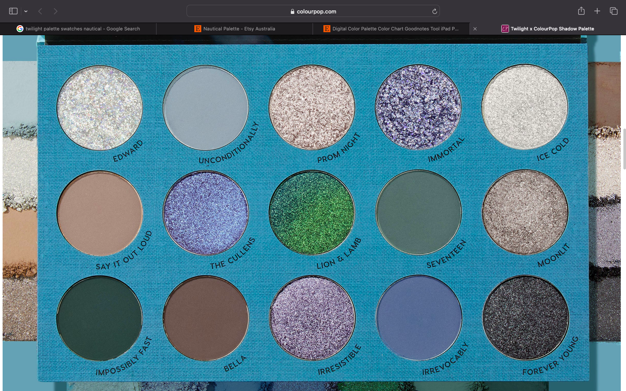
Task: Open the Share menu icon
Action: [581, 11]
